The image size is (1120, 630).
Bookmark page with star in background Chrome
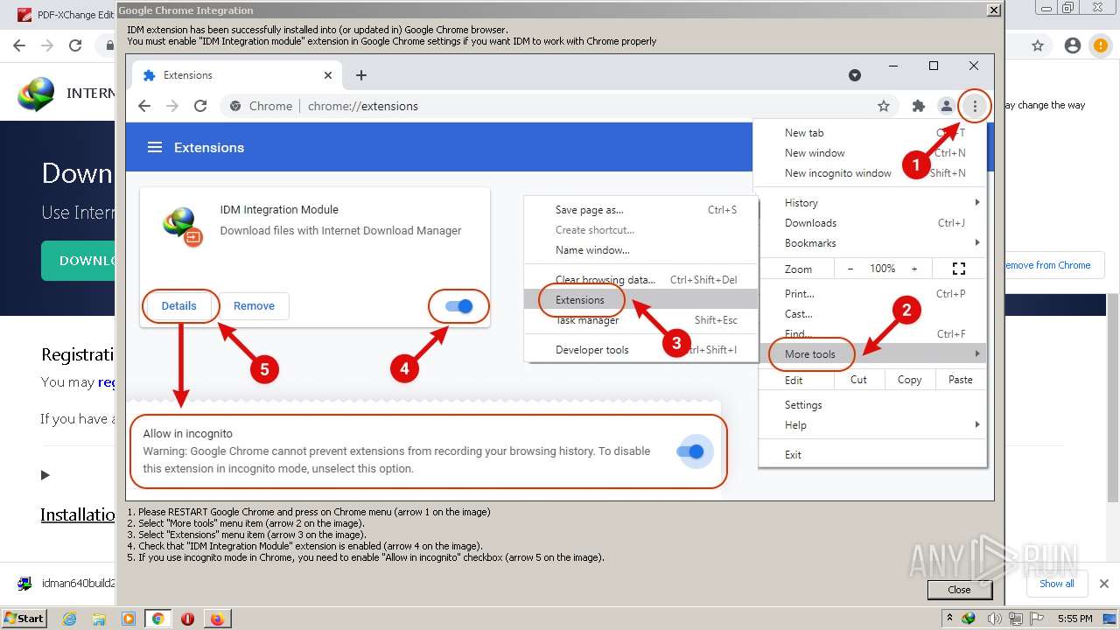(x=1037, y=45)
